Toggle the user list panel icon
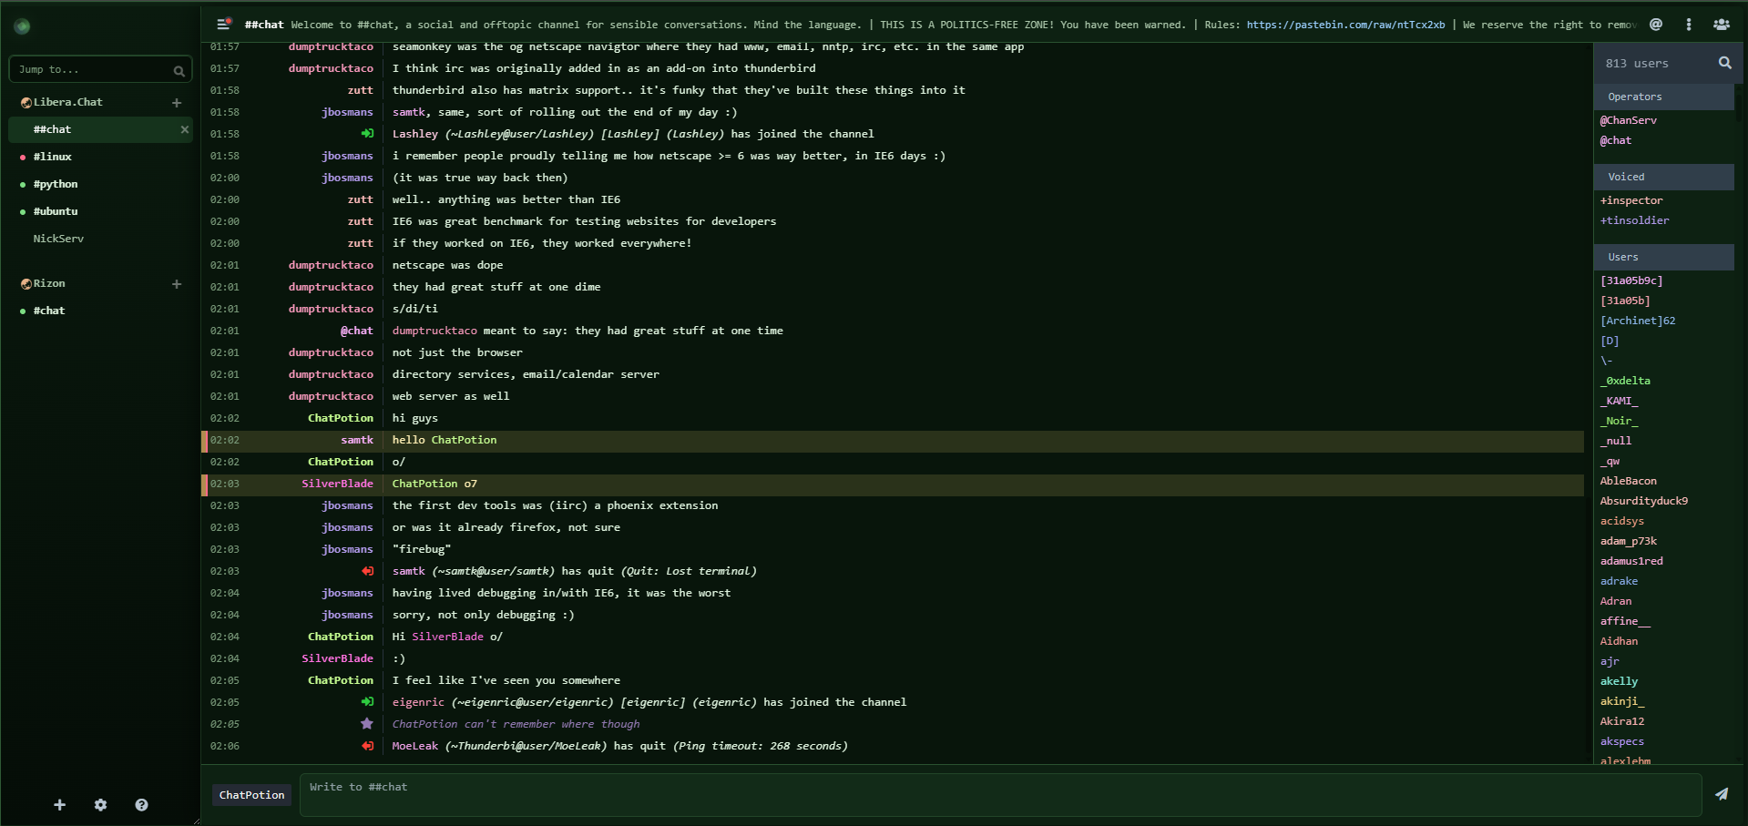The height and width of the screenshot is (826, 1748). [x=1722, y=25]
